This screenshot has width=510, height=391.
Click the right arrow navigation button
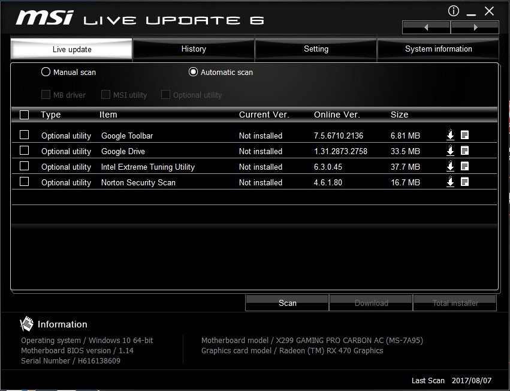coord(475,28)
